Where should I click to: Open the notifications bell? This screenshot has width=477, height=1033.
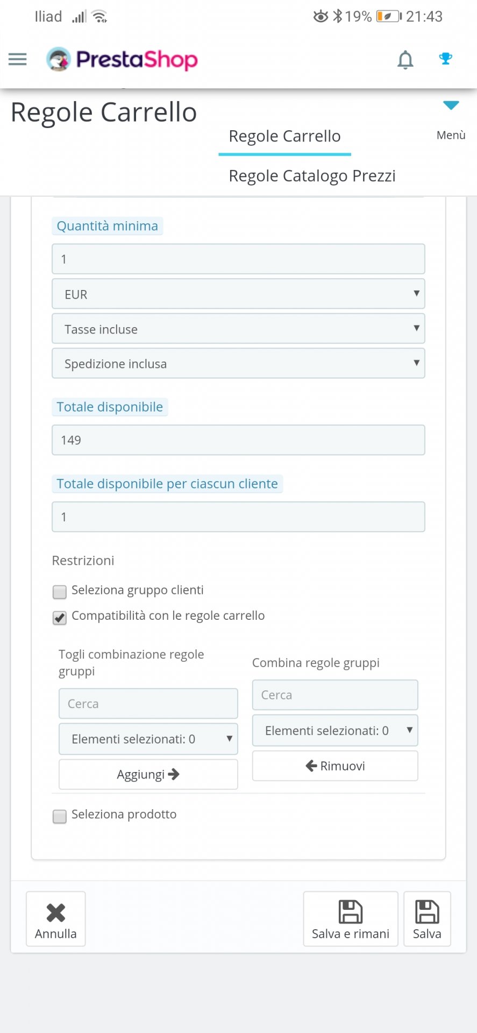click(x=405, y=60)
